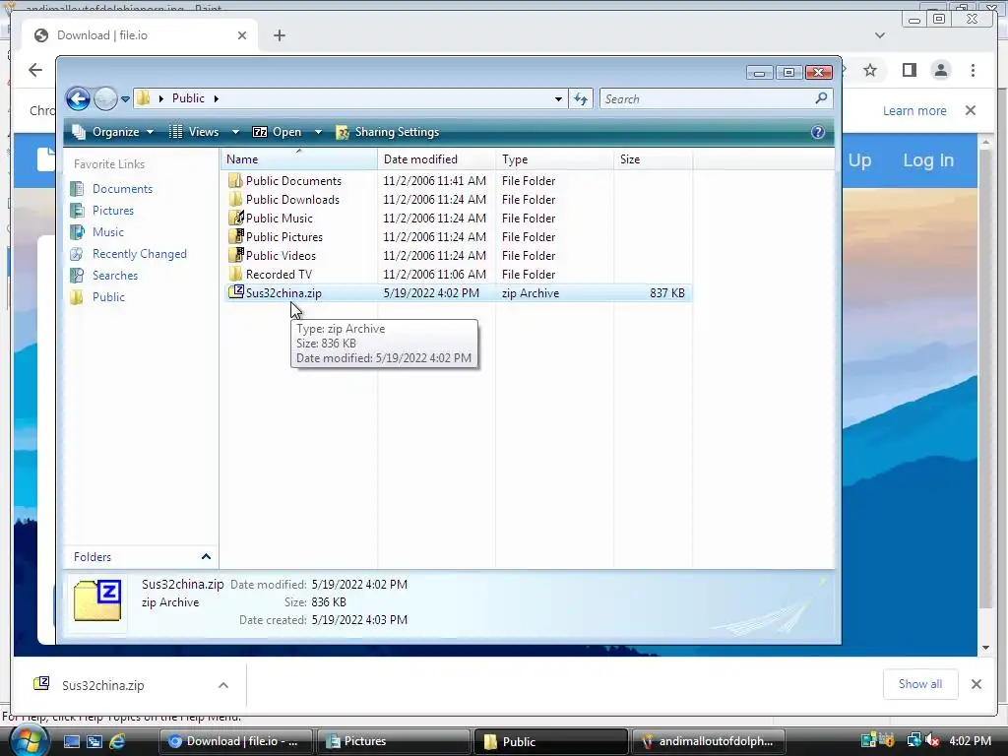Click the Explorer help question mark icon

[x=818, y=132]
